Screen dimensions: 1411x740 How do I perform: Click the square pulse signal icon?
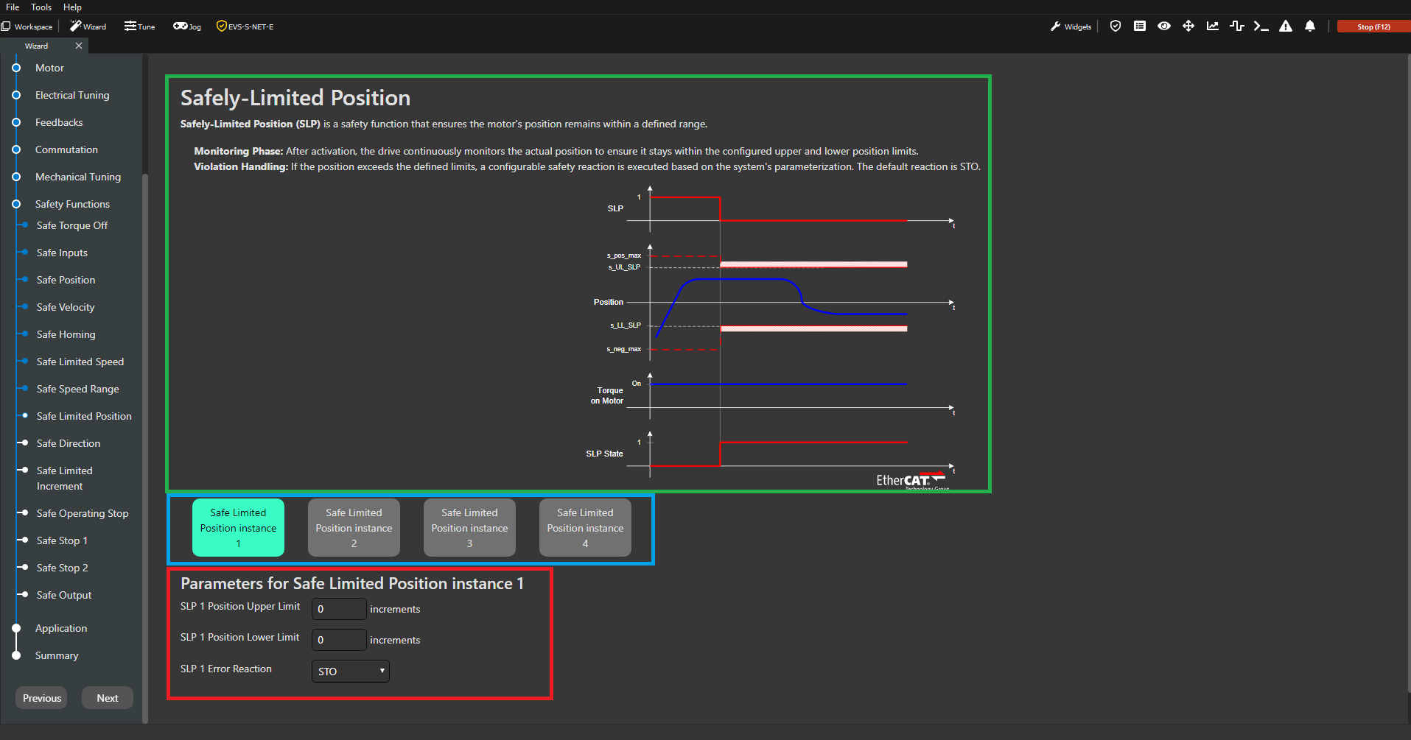pyautogui.click(x=1236, y=27)
